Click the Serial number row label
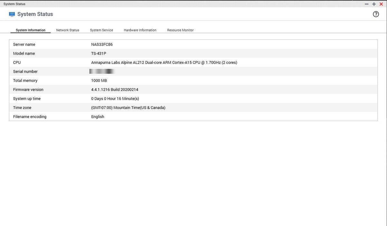This screenshot has width=387, height=226. [25, 72]
